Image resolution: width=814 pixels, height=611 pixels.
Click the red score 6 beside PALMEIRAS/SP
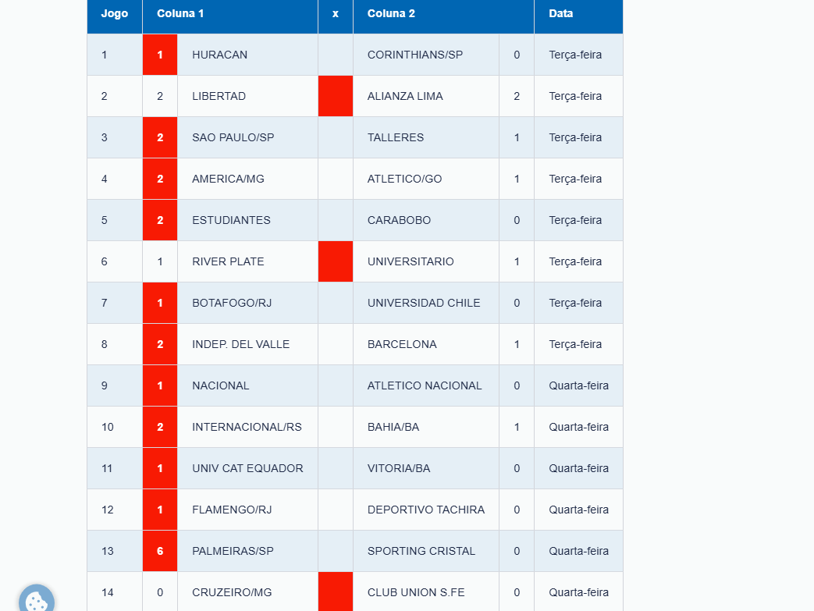pos(160,551)
